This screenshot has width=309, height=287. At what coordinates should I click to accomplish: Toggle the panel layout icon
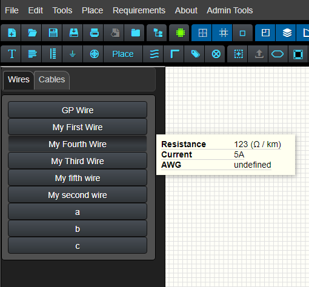tap(265, 33)
